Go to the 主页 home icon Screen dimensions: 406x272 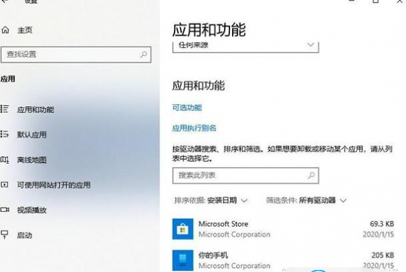click(5, 30)
